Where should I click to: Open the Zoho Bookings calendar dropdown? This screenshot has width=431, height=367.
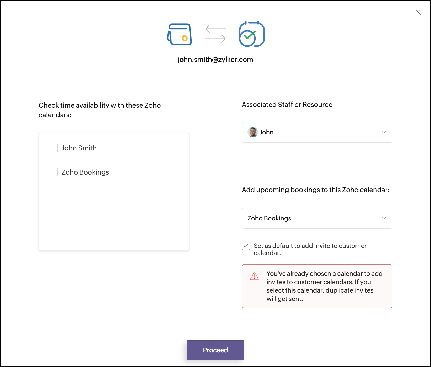[317, 218]
